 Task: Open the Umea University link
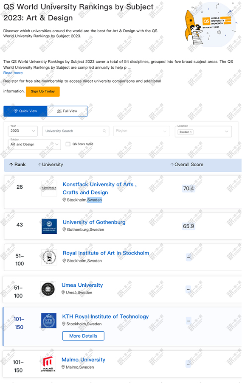pyautogui.click(x=82, y=285)
